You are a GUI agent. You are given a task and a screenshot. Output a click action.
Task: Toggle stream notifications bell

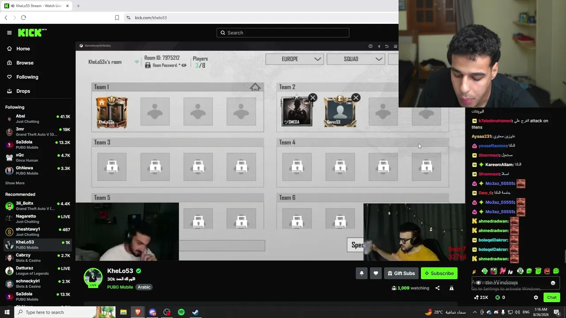coord(362,273)
